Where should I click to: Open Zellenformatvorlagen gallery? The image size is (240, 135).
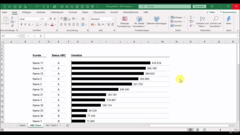[157, 22]
